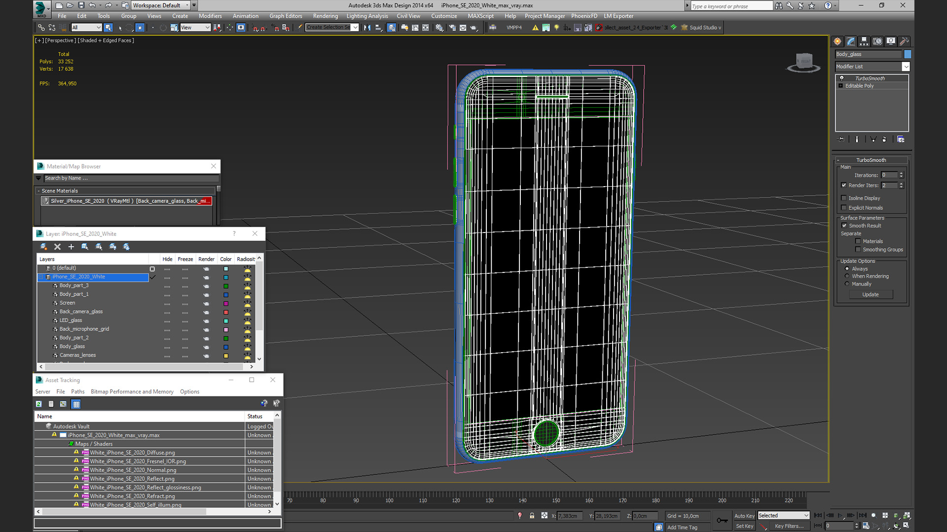Click Refresh icon in Asset Tracking

[39, 404]
